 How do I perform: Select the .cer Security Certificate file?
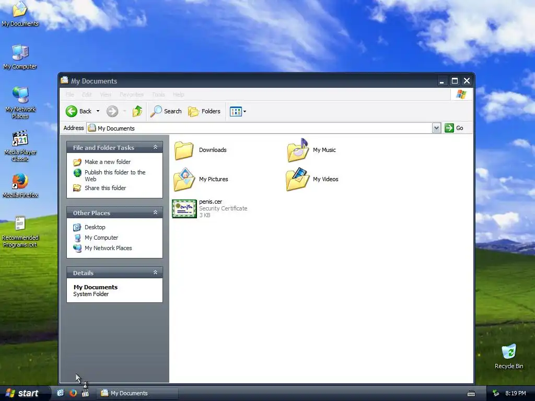click(210, 208)
